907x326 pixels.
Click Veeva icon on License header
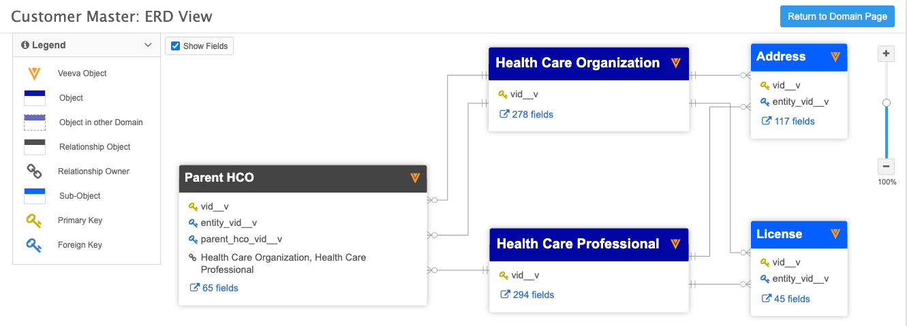(x=835, y=234)
